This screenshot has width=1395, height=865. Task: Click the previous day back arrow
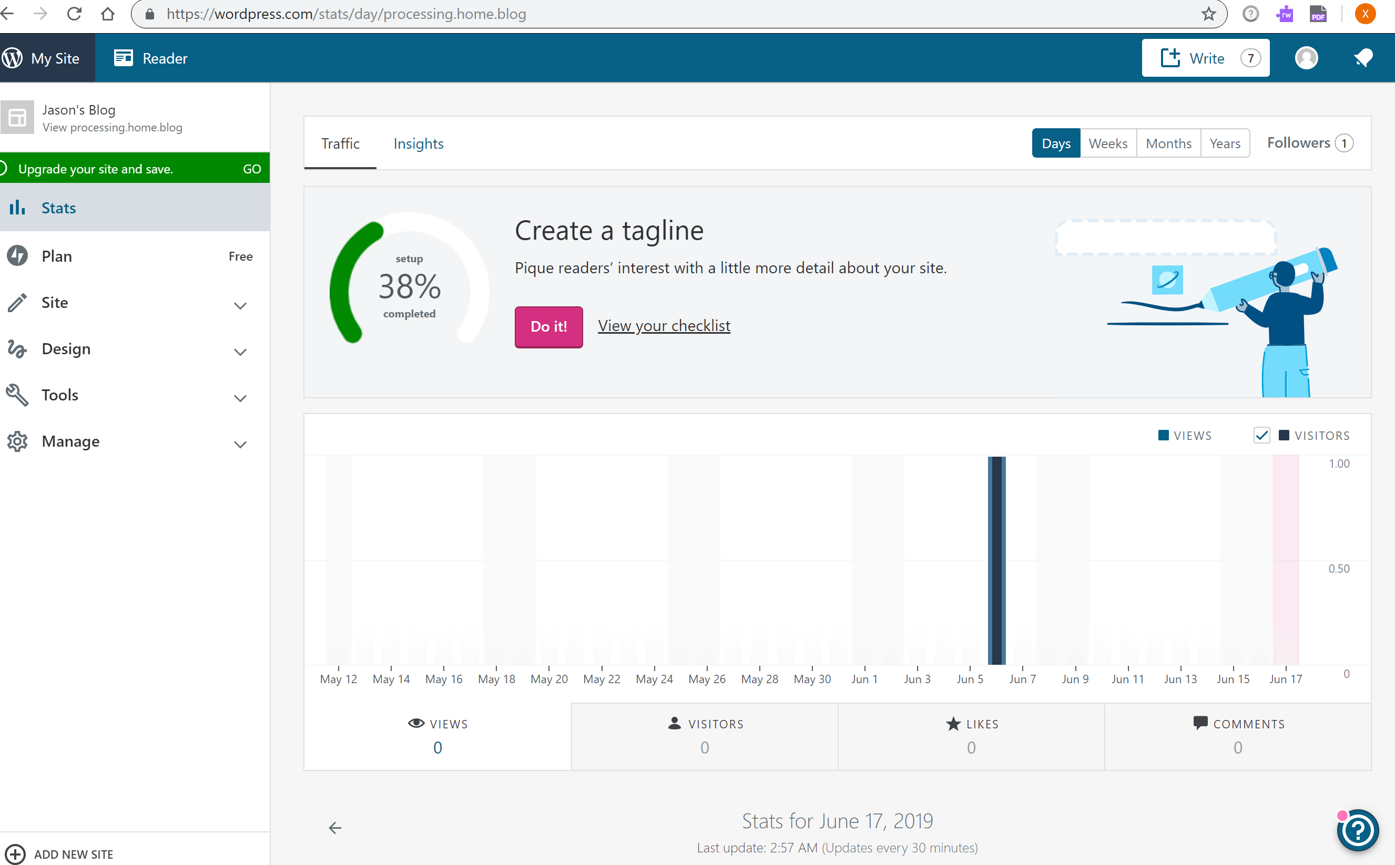[335, 828]
